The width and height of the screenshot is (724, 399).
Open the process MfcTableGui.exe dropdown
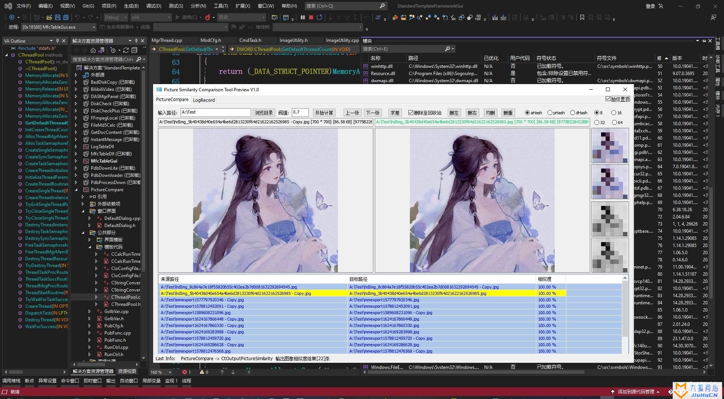pyautogui.click(x=58, y=27)
